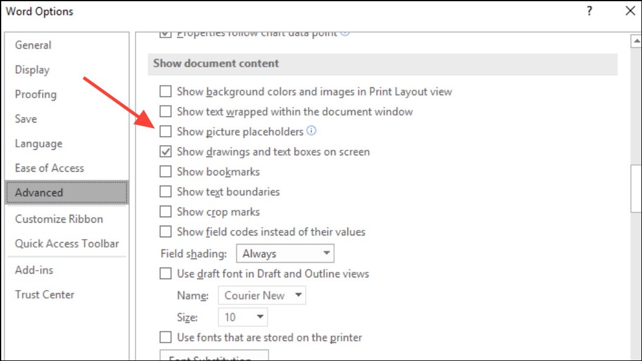This screenshot has width=642, height=361.
Task: Click the vertical scrollbar thumb
Action: click(x=636, y=188)
